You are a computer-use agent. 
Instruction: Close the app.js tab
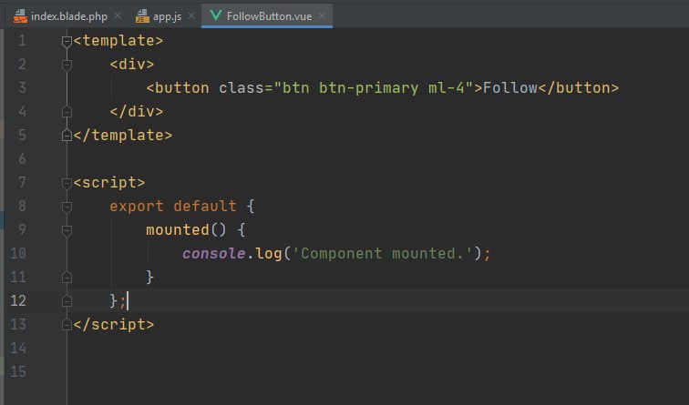(191, 16)
